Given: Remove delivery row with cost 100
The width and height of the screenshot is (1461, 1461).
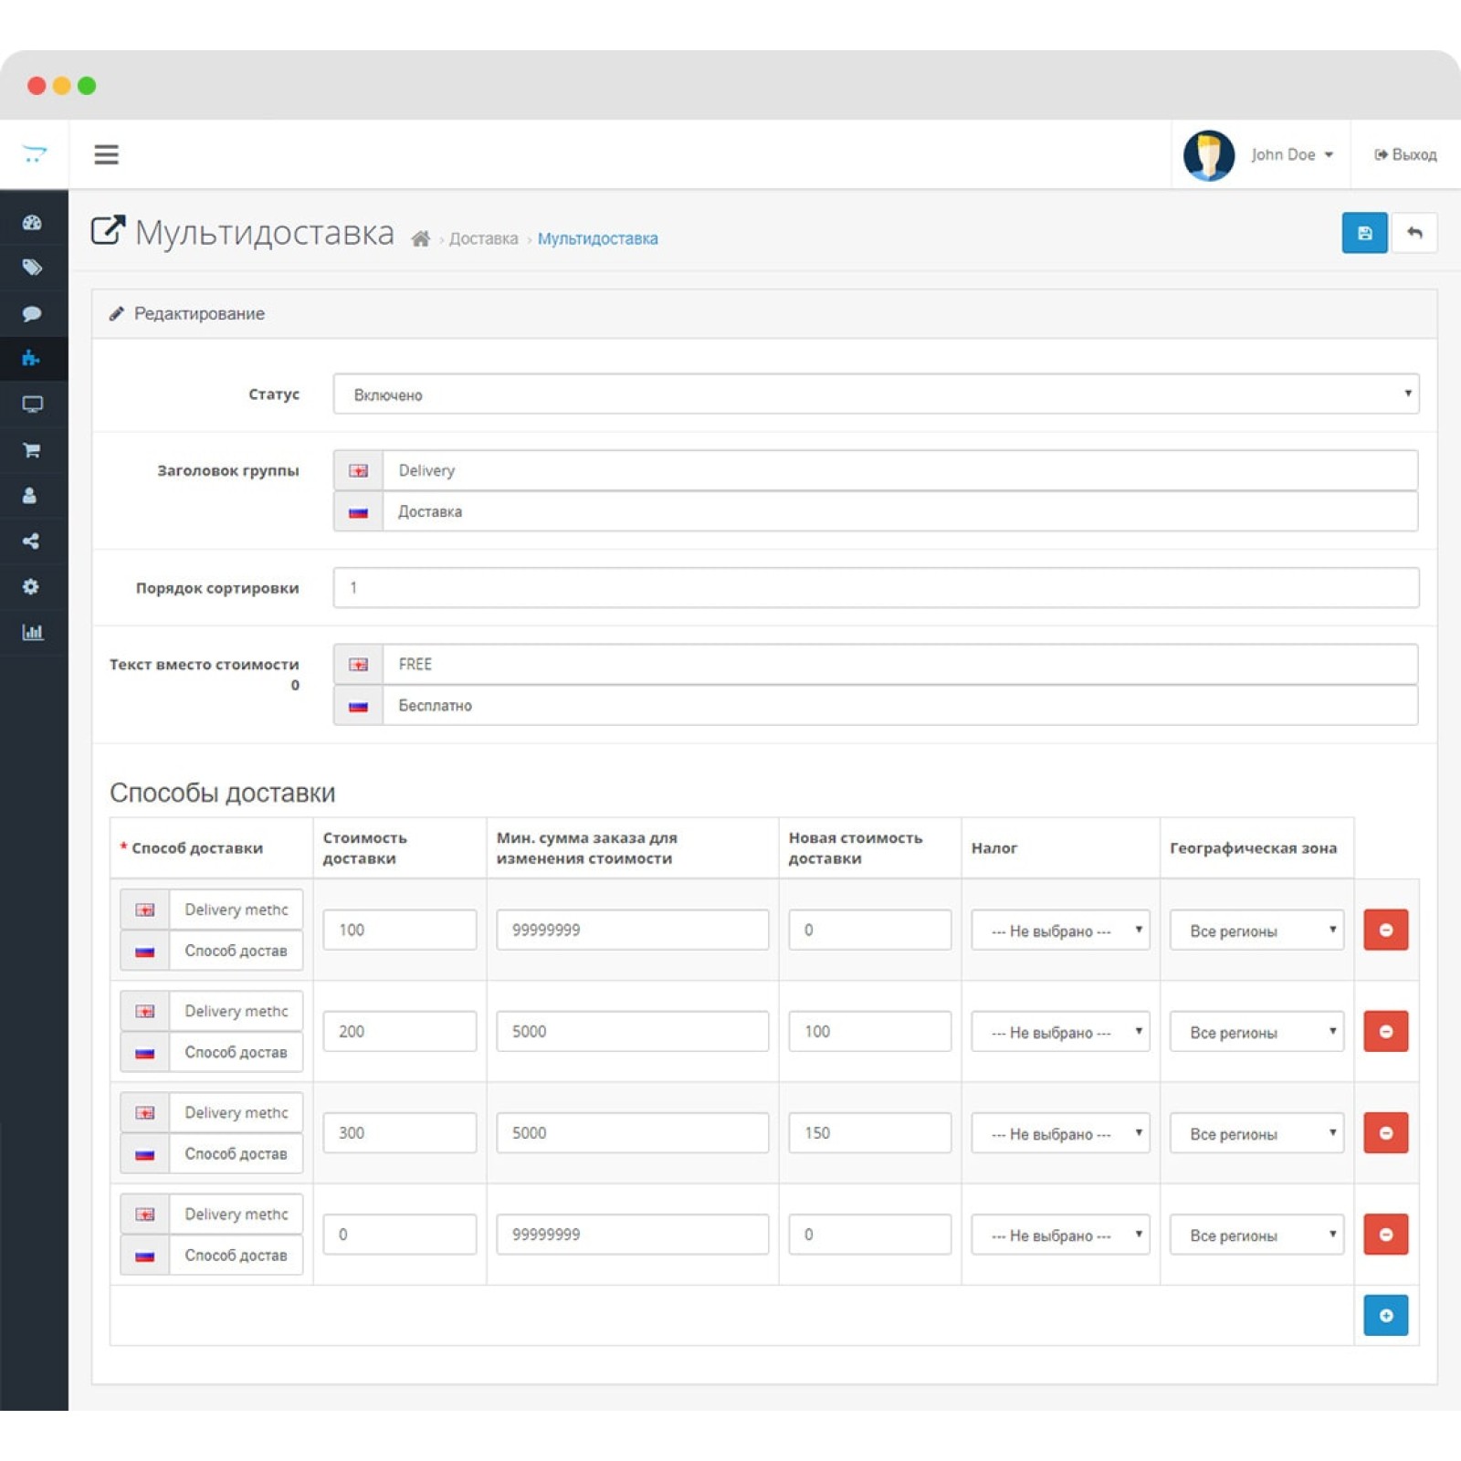Looking at the screenshot, I should click(1385, 930).
